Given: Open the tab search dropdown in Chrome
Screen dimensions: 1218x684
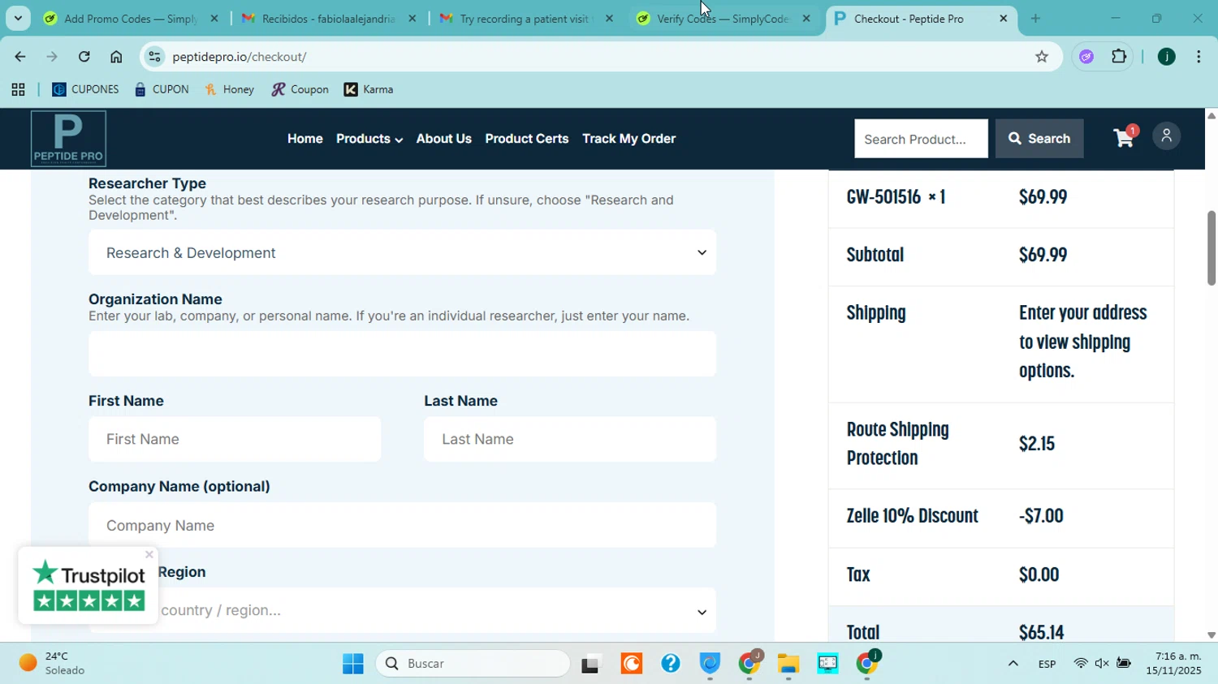Looking at the screenshot, I should [x=18, y=18].
